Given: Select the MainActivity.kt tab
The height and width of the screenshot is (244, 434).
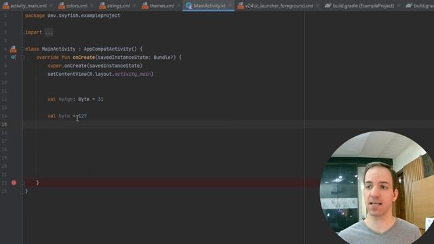Looking at the screenshot, I should pyautogui.click(x=210, y=5).
